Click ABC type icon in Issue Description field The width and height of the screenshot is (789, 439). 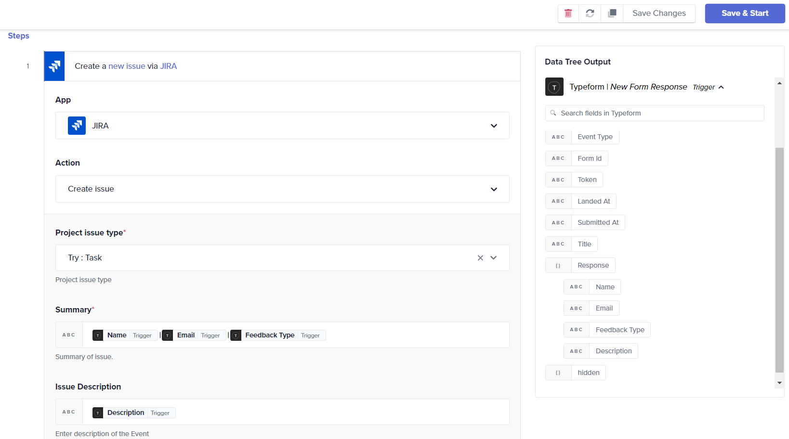(69, 412)
